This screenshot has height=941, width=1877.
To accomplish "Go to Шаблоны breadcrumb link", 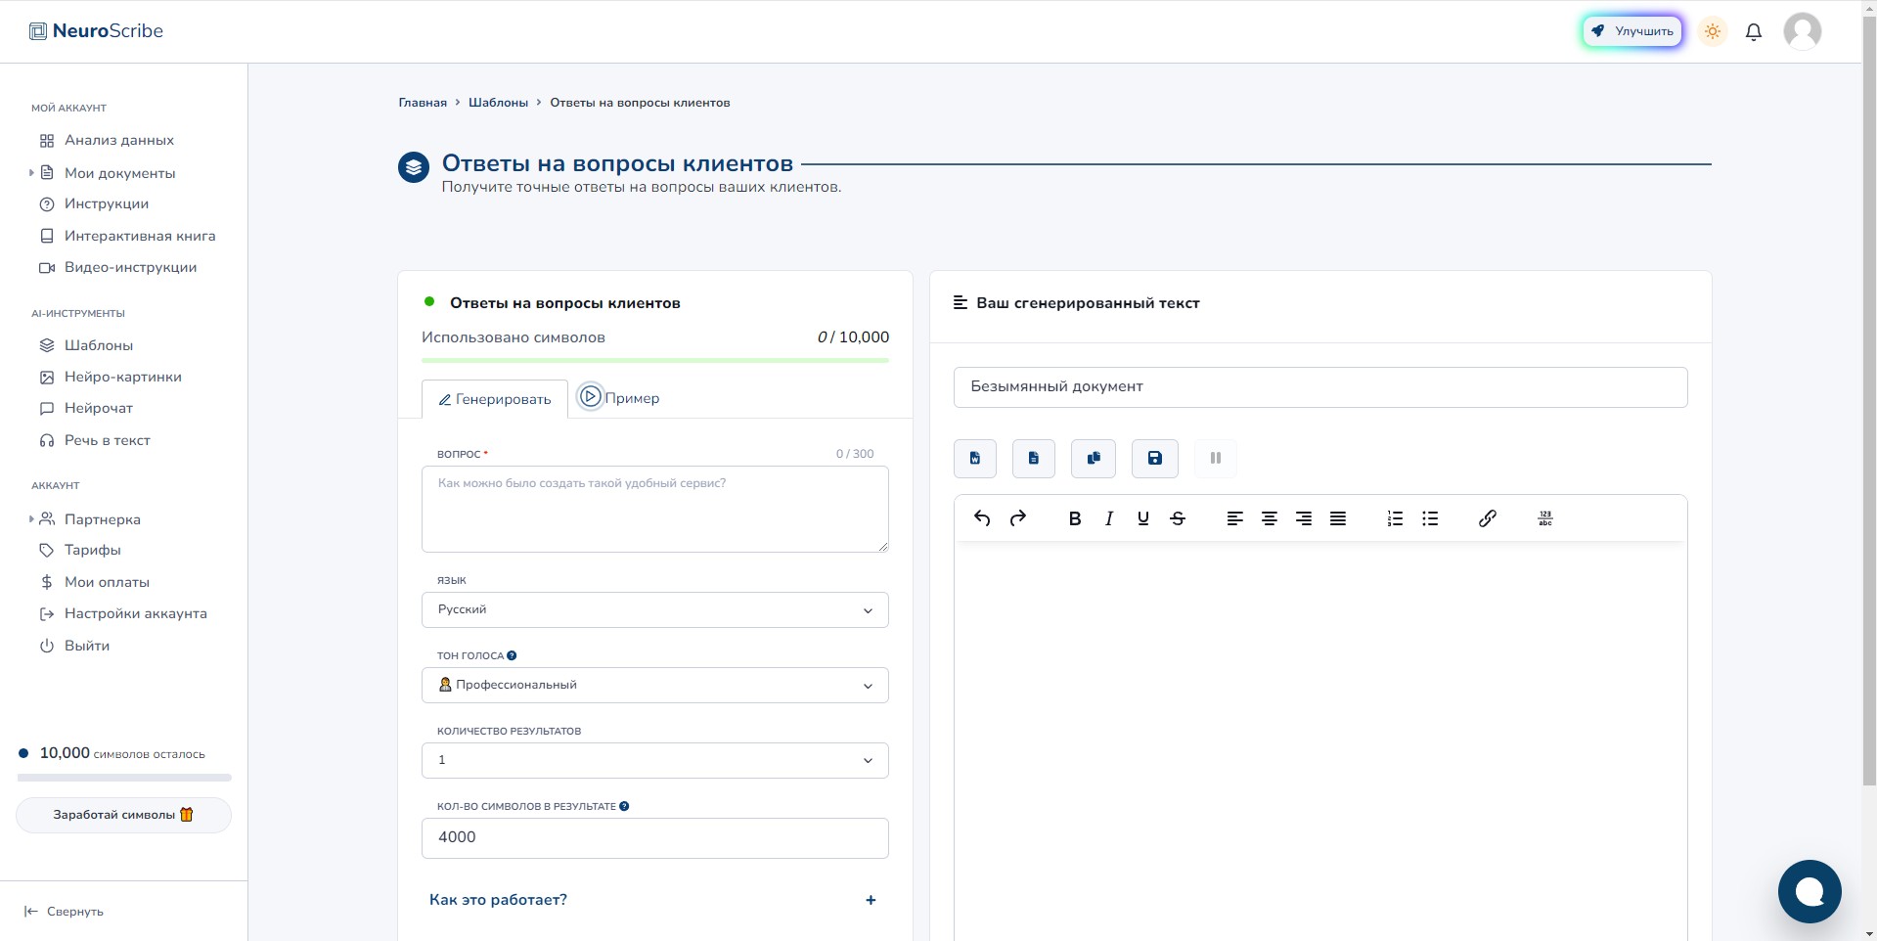I will 498,103.
